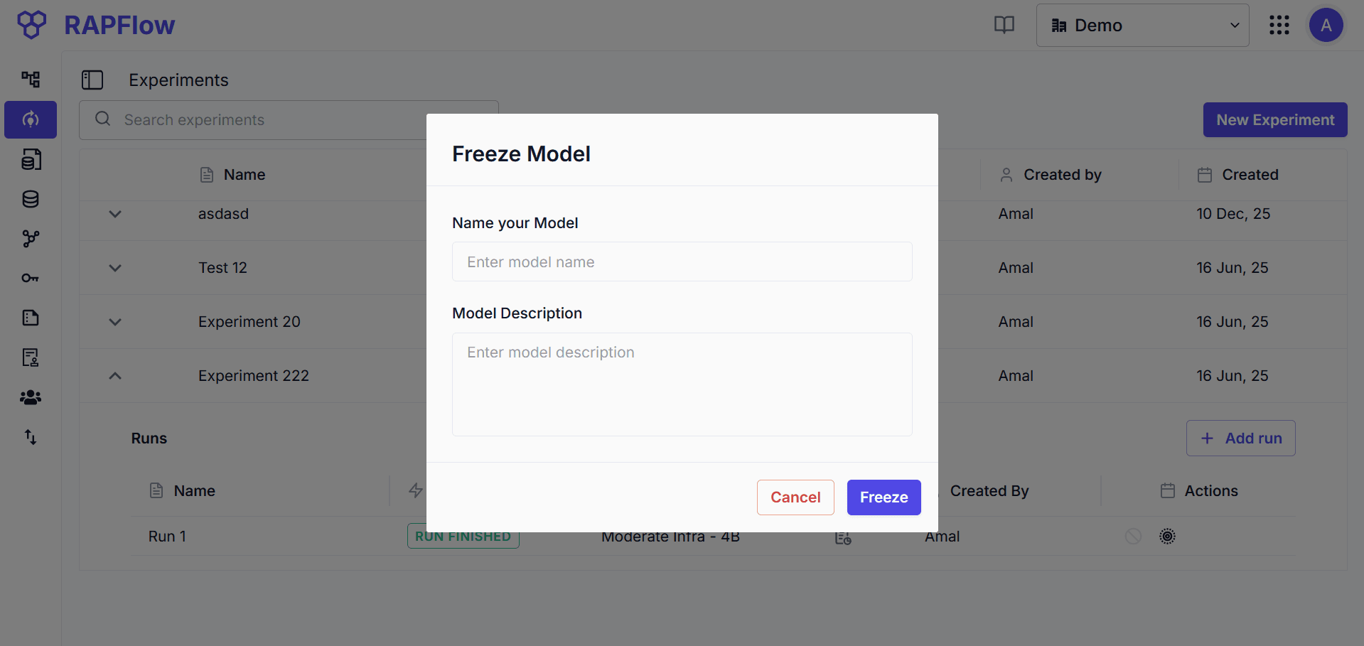
Task: Open the freeze model gear icon for Run 1
Action: tap(1167, 536)
